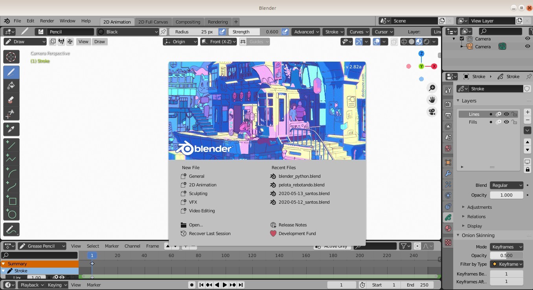Create a new Video Editing file
Screen dimensions: 533x290
(x=202, y=211)
